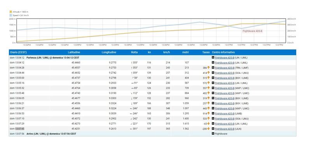Click the longitude value 9.2770

click(112, 63)
